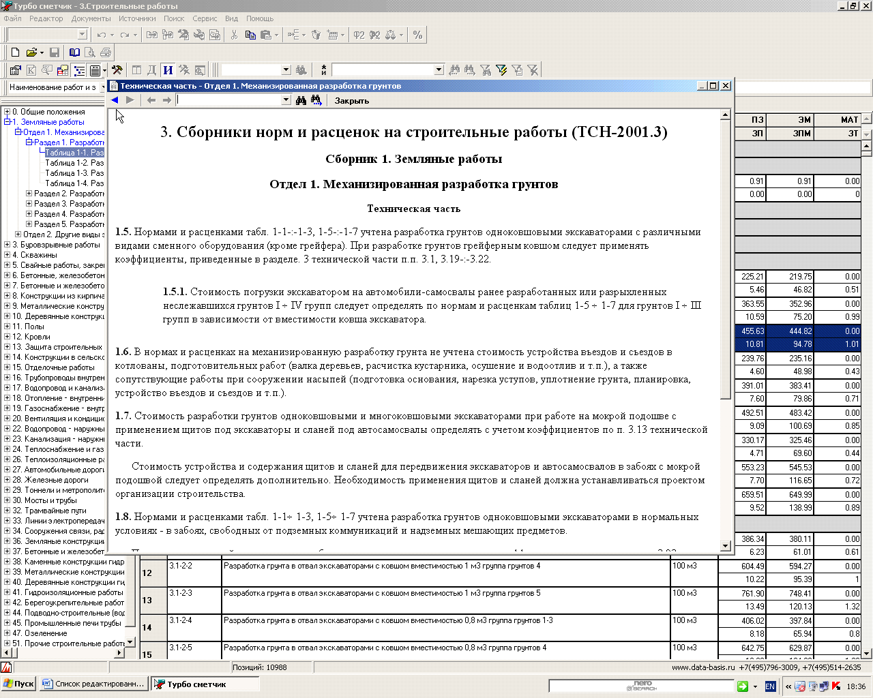Open the Редактор menu

pos(46,18)
